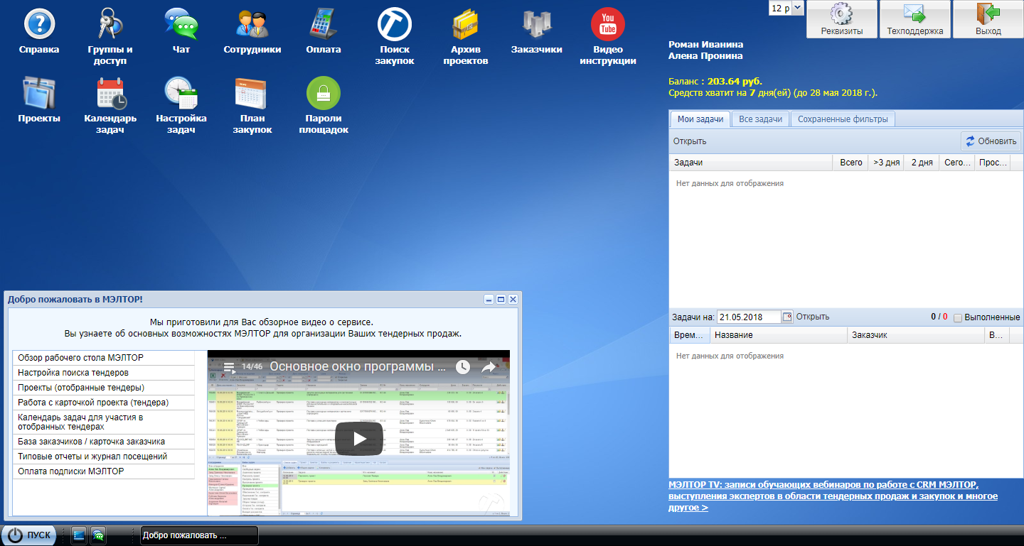Select База заказчиков / карточка заказчика video
The image size is (1024, 546).
pos(104,442)
